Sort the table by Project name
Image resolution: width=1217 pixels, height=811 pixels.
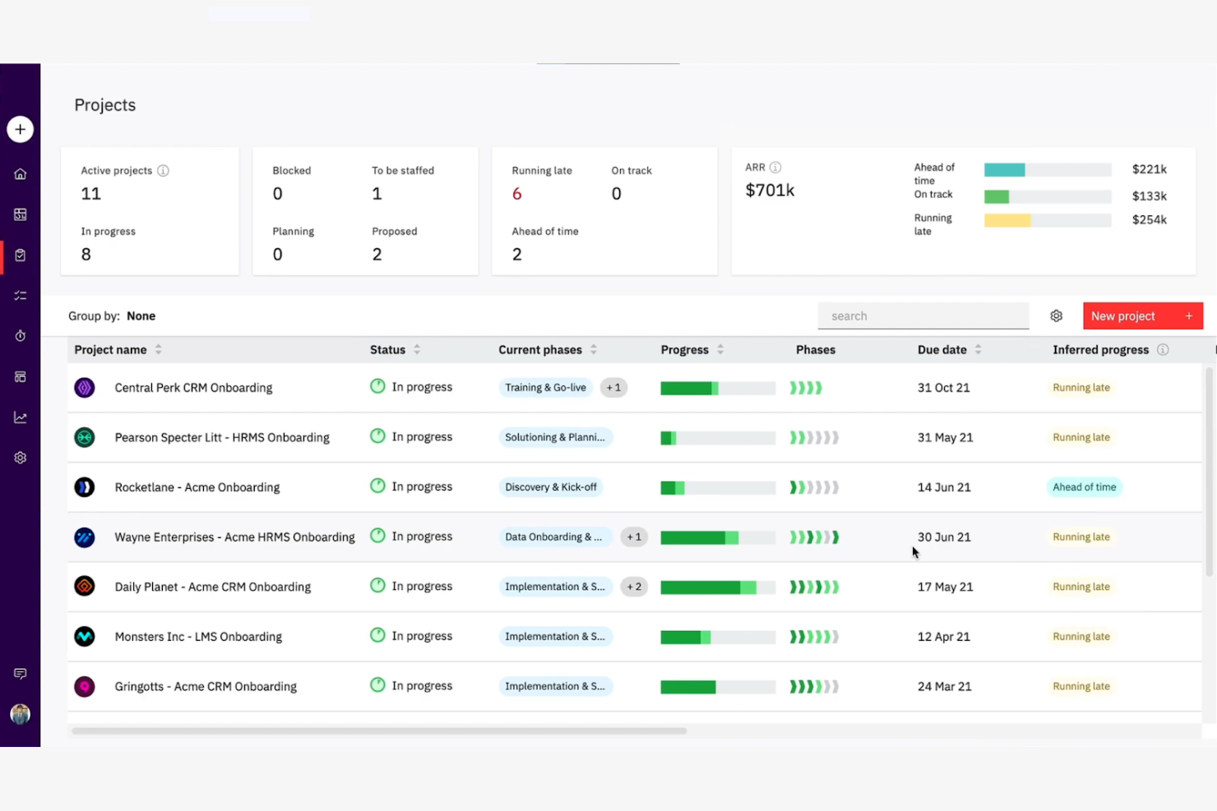click(x=159, y=349)
